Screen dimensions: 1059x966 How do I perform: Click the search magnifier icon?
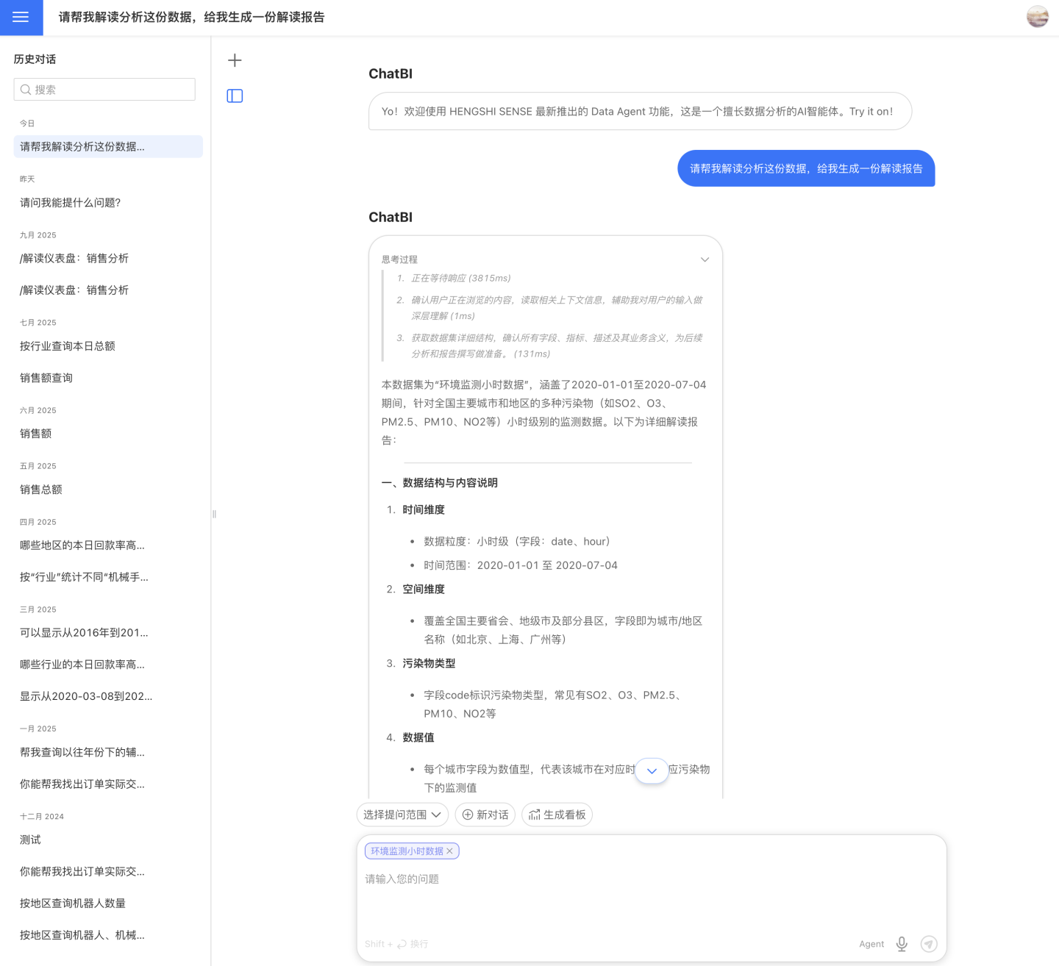[26, 90]
